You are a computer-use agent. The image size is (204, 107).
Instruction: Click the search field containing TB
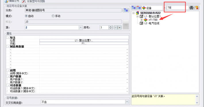coord(178,8)
